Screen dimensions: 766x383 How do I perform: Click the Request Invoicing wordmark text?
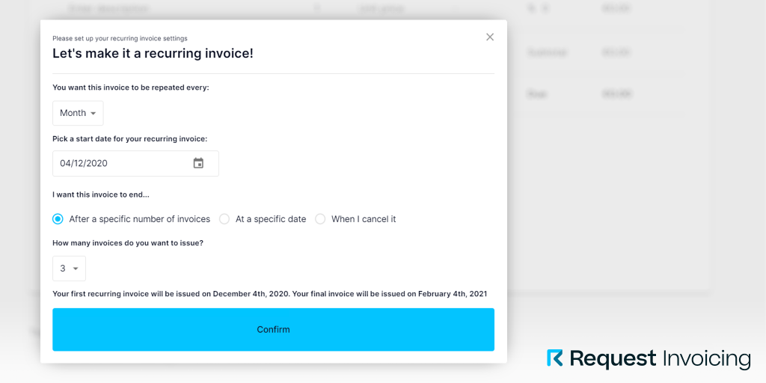(x=660, y=359)
